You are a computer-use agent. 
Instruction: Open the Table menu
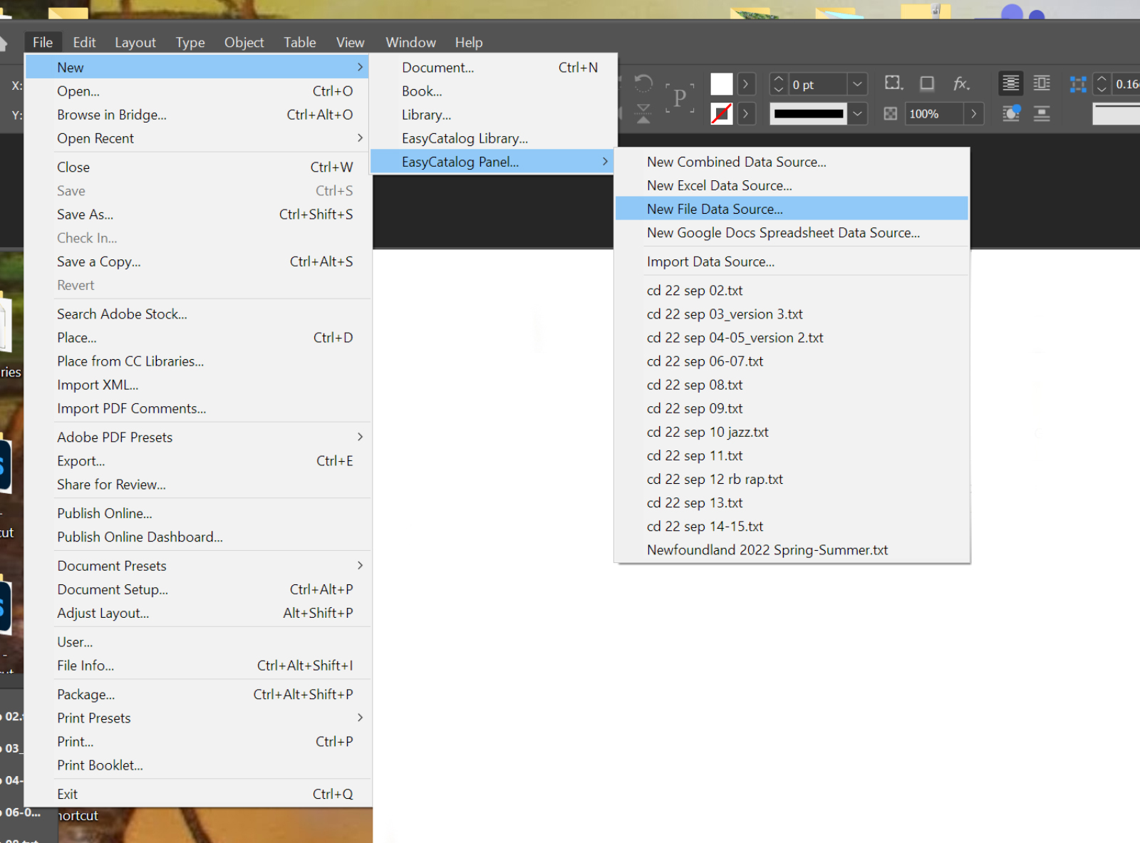pos(300,42)
